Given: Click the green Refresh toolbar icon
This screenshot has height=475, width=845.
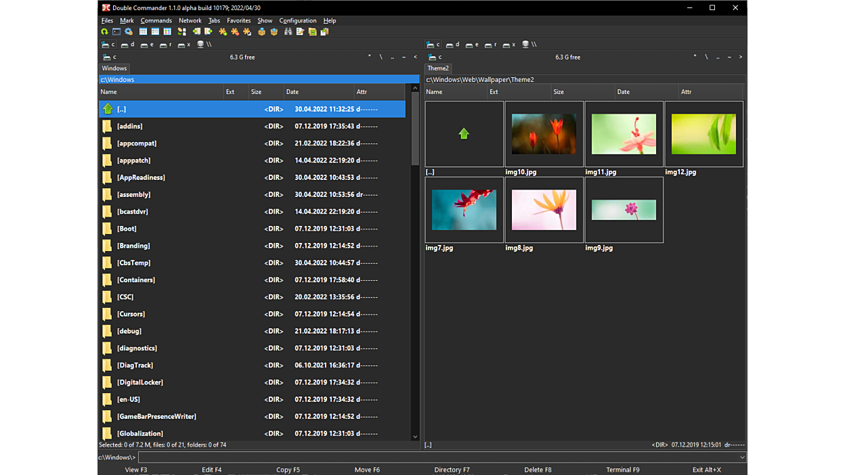Looking at the screenshot, I should (x=104, y=32).
